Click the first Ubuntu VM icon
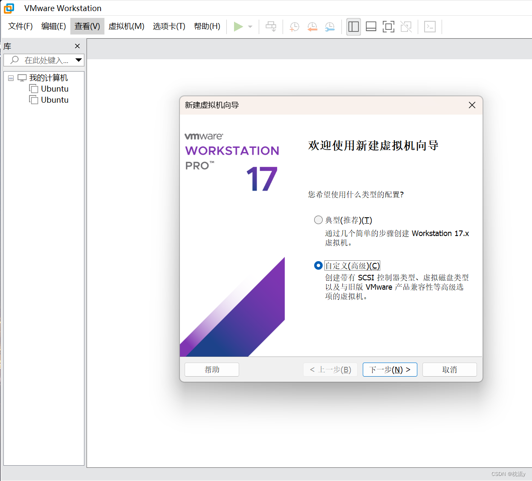The image size is (532, 481). point(34,89)
